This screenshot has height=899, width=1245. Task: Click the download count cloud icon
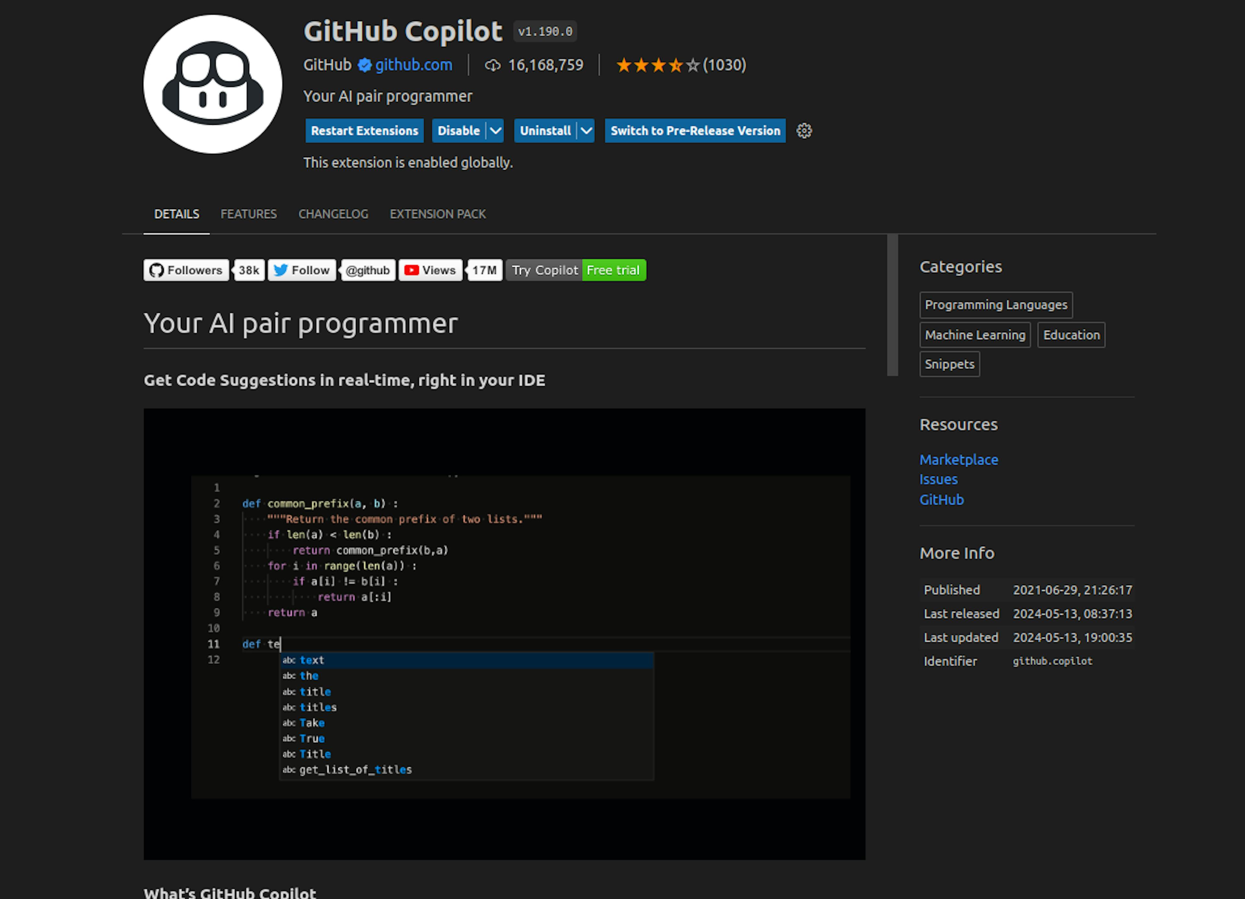(x=492, y=65)
